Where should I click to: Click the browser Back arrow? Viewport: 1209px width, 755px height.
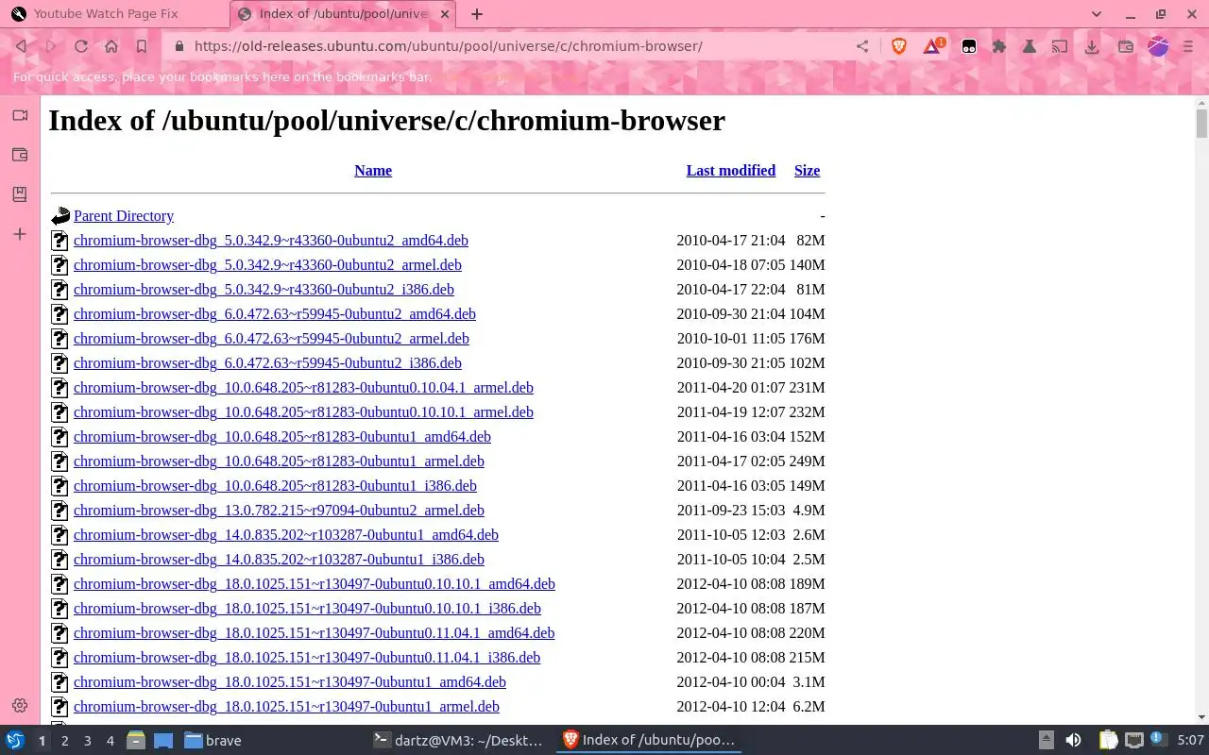pyautogui.click(x=21, y=46)
